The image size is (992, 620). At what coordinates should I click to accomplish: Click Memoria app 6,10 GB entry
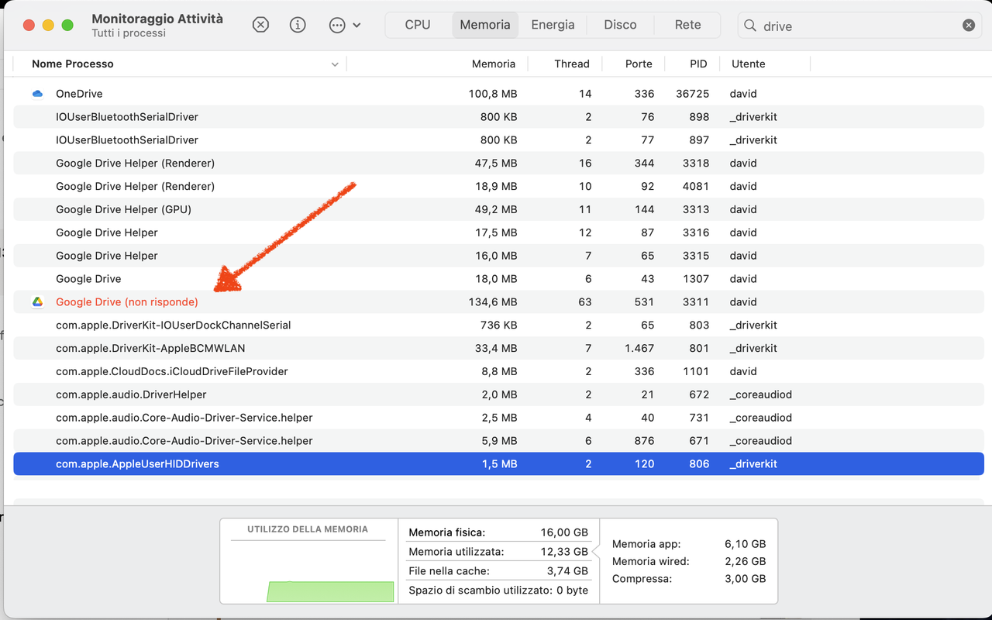[689, 544]
